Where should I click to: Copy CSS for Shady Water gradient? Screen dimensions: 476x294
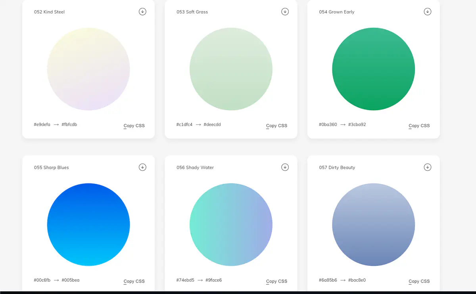click(276, 281)
